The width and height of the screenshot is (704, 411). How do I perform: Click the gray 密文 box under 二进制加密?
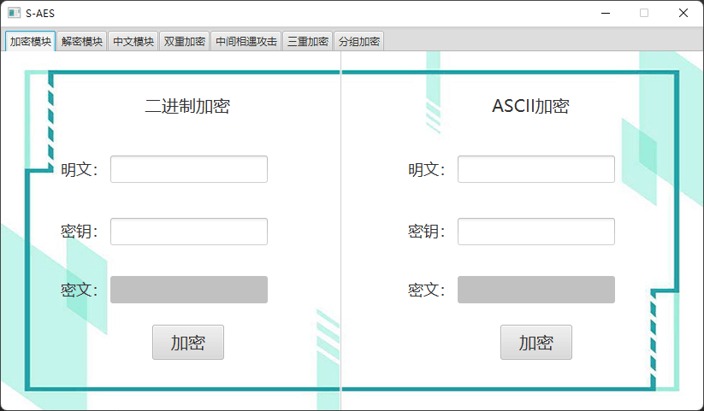[x=188, y=290]
